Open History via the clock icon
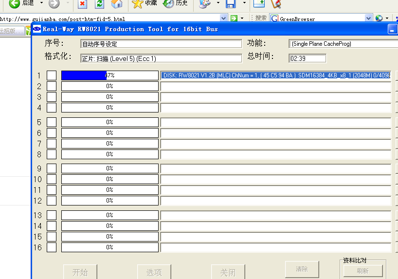This screenshot has height=279, width=398. (x=168, y=4)
